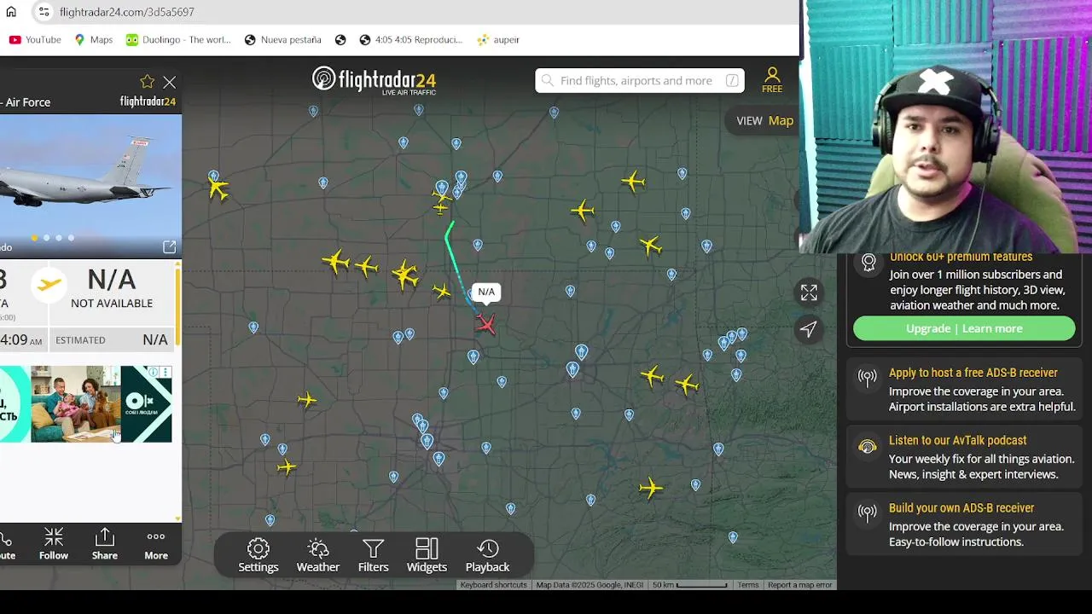The height and width of the screenshot is (614, 1092).
Task: Click the first photo carousel dot
Action: tap(34, 238)
